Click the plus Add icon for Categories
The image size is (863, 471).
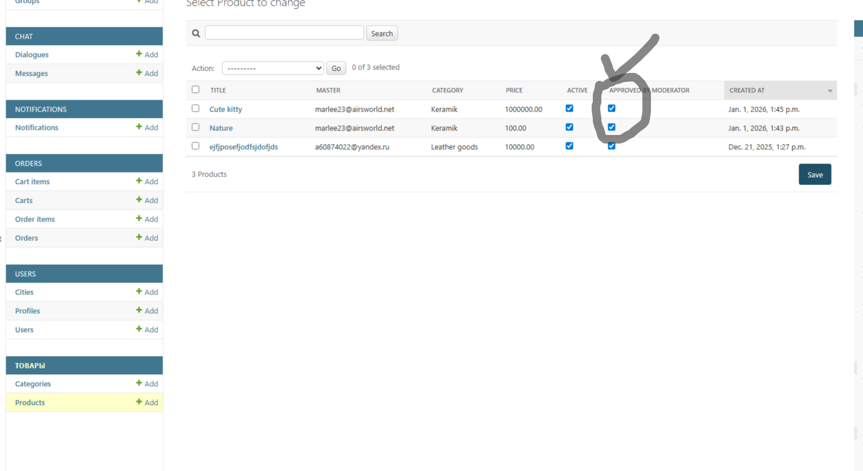[x=139, y=383]
